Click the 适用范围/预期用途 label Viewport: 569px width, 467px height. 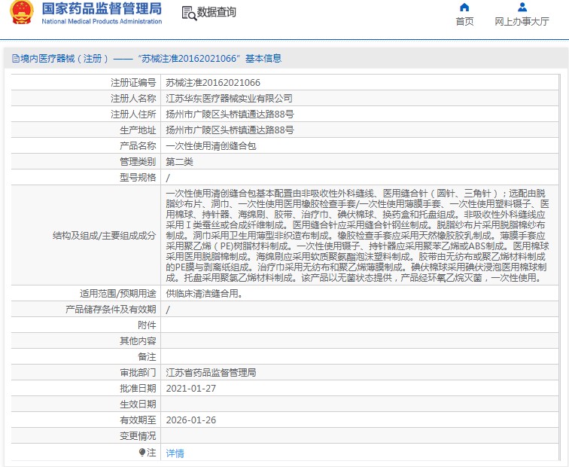coord(118,294)
